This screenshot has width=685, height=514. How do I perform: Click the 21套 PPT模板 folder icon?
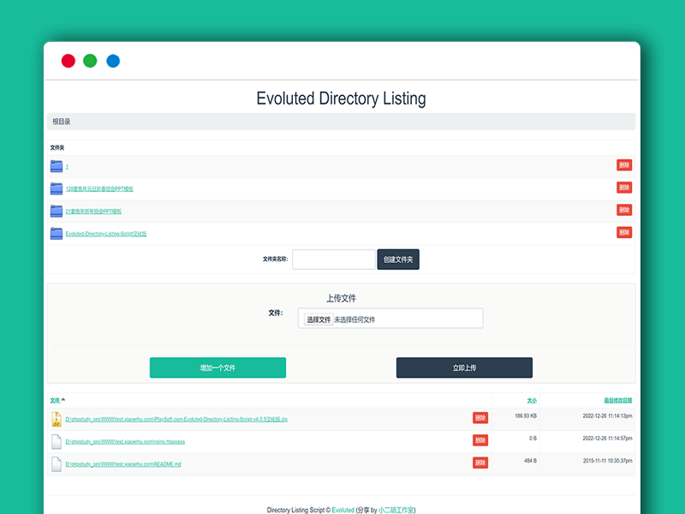tap(57, 211)
